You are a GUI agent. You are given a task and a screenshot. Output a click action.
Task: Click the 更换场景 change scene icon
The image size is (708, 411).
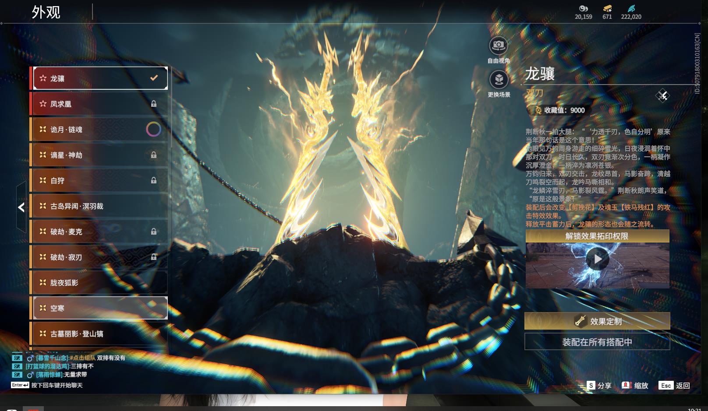coord(499,80)
